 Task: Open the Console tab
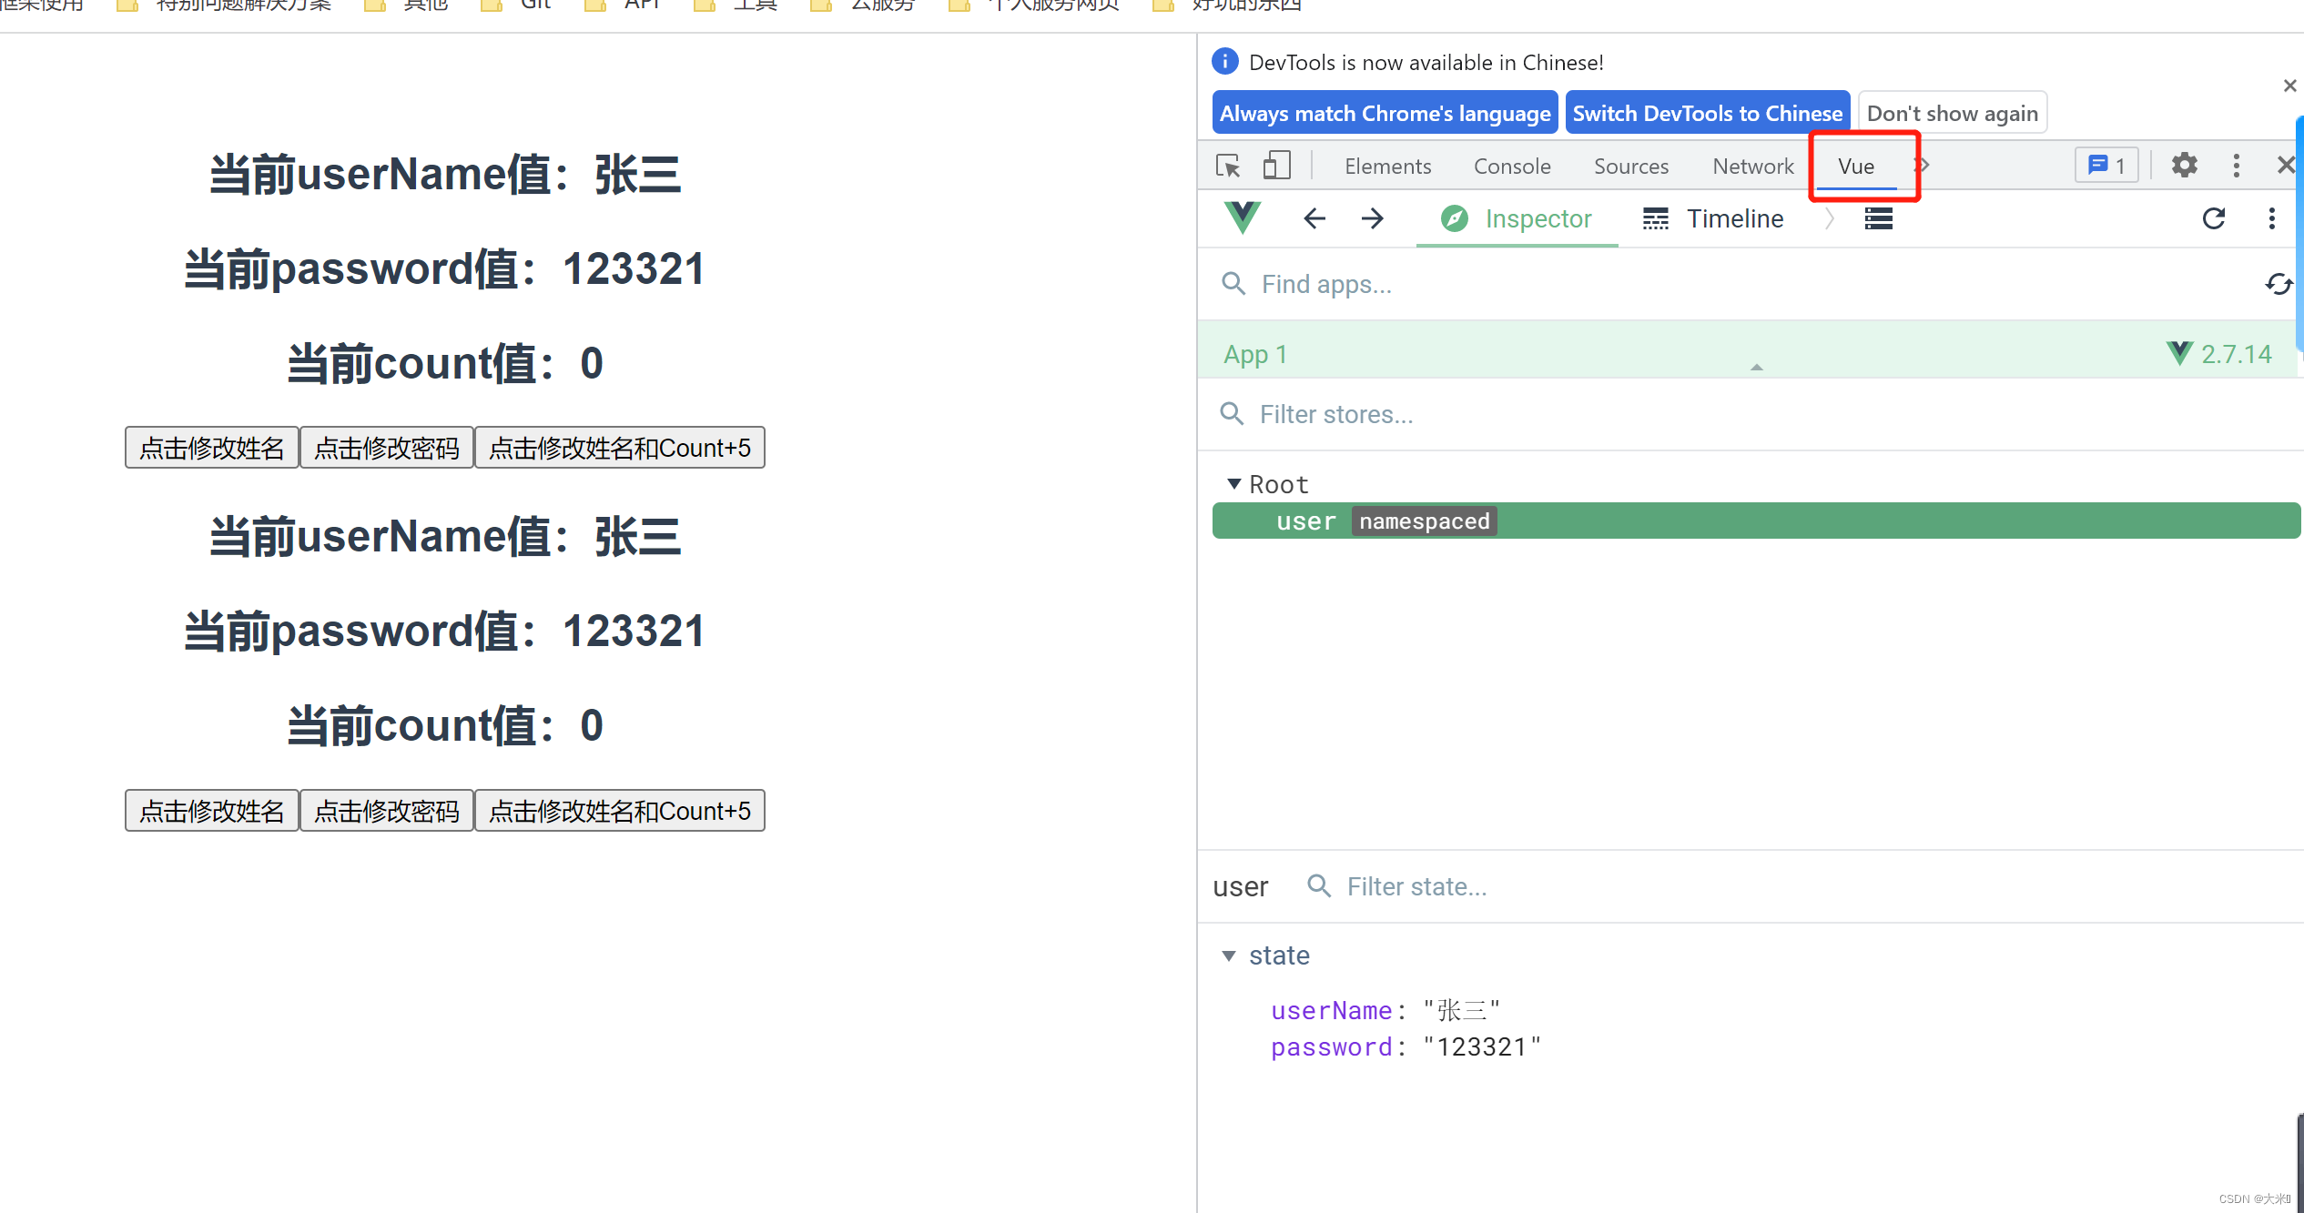pos(1512,167)
